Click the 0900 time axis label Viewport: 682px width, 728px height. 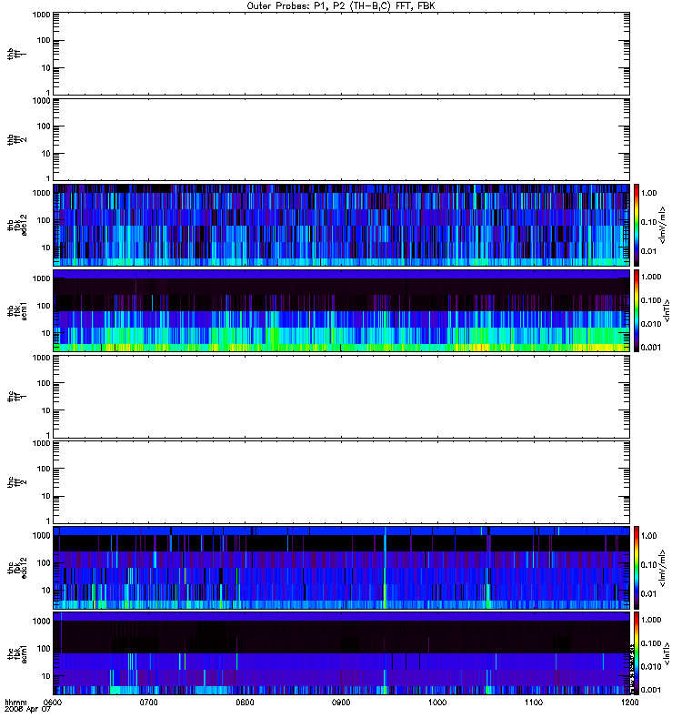pos(341,702)
